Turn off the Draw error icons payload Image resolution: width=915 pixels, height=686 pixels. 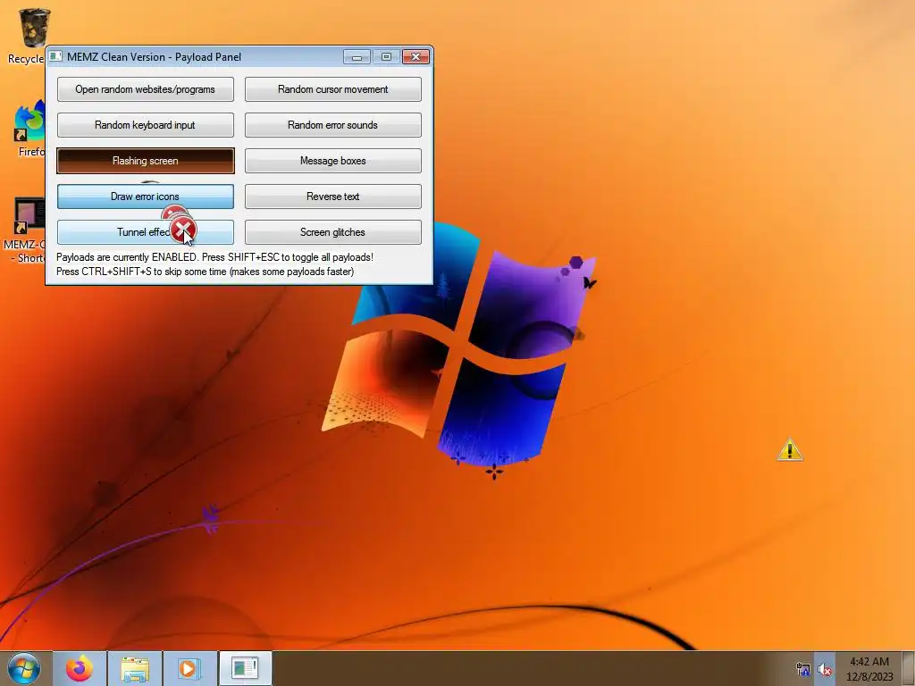coord(146,197)
